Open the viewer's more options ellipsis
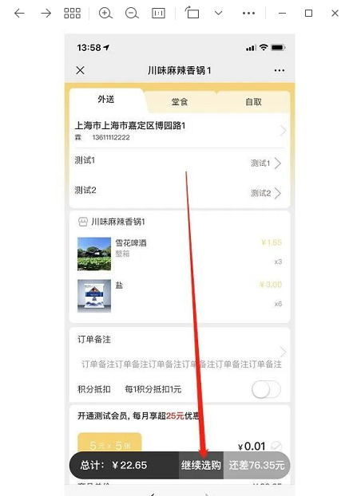Image resolution: width=349 pixels, height=496 pixels. [248, 13]
